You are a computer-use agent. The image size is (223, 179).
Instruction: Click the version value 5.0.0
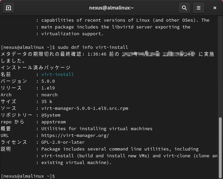click(x=48, y=81)
